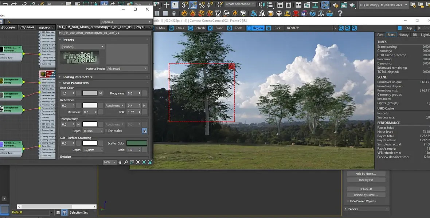Enable the Thin-walled checkbox

click(x=106, y=131)
